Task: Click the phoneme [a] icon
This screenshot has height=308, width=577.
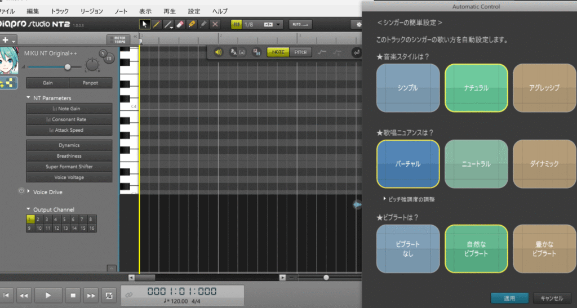Action: 242,52
